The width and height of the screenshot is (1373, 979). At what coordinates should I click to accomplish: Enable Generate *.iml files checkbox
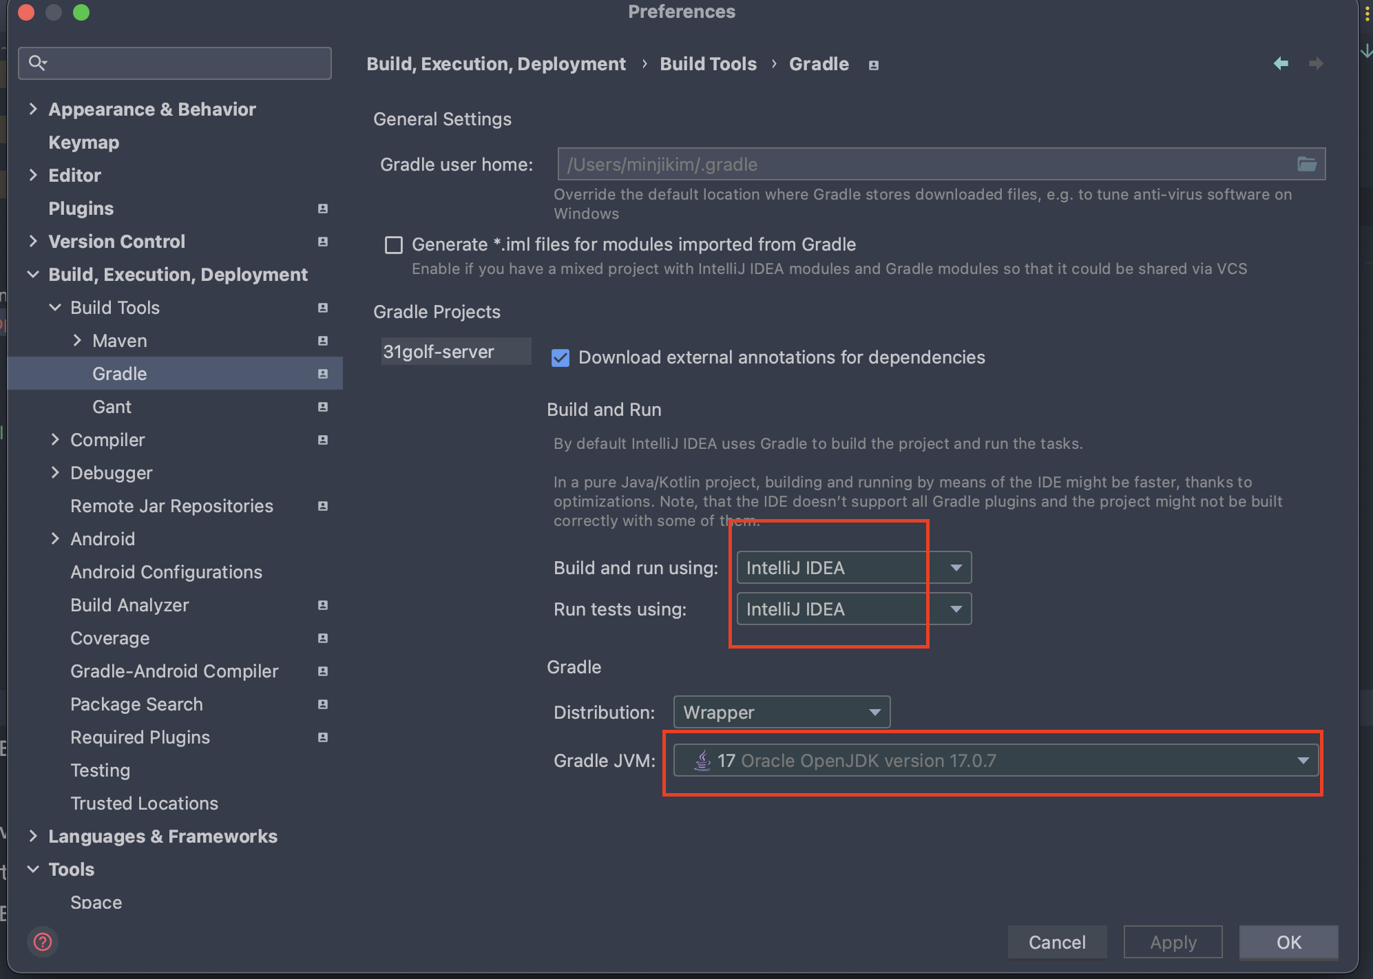(x=394, y=245)
